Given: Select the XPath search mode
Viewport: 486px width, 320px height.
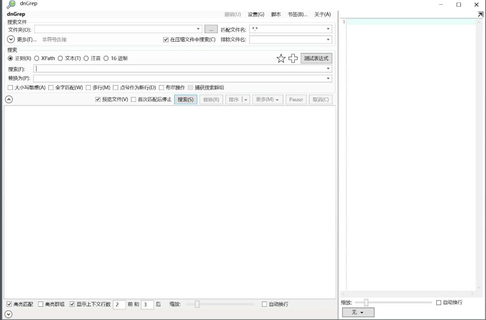Looking at the screenshot, I should [x=37, y=58].
